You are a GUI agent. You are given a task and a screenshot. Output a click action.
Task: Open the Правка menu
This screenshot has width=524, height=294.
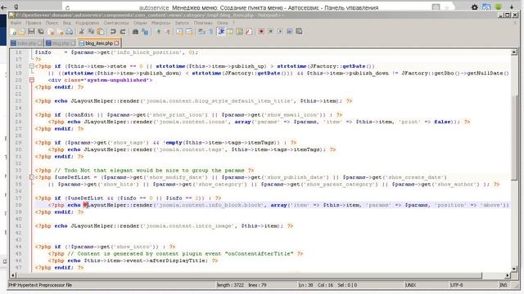point(34,23)
